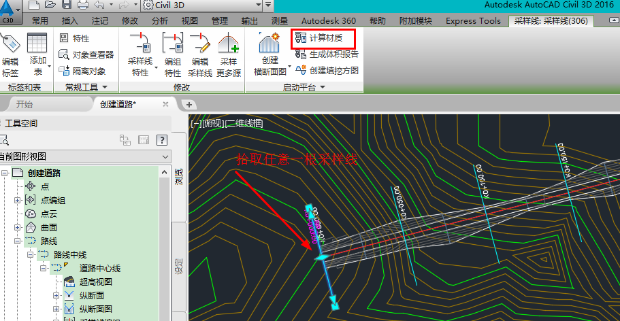Open the Civil 3D workspace dropdown
Viewport: 620px width, 321px height.
click(201, 5)
